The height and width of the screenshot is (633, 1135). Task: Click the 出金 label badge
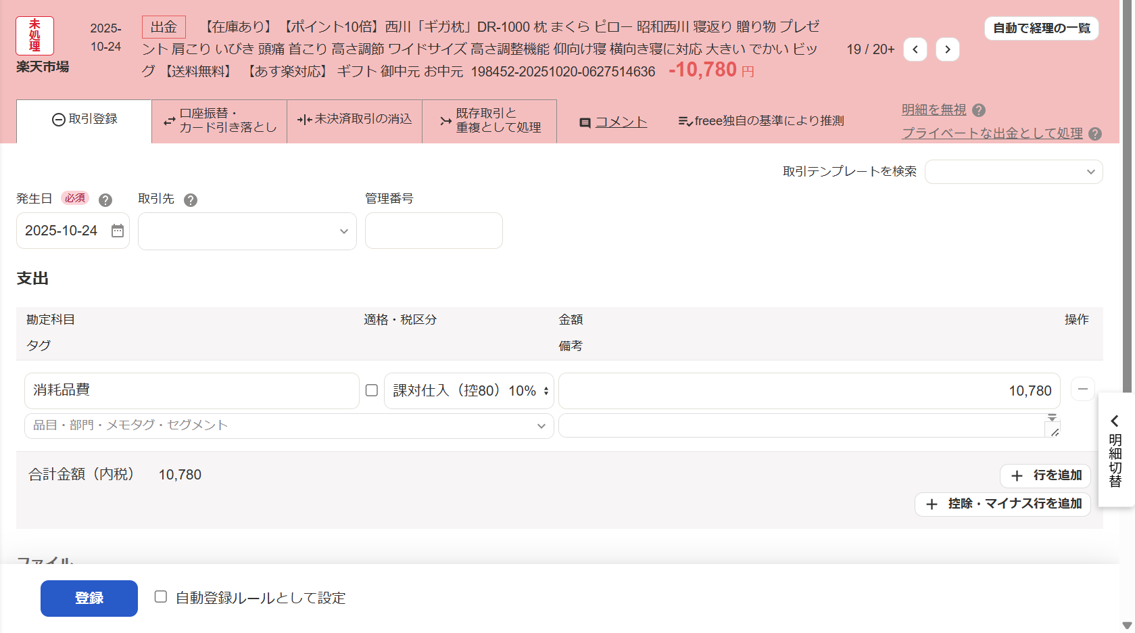164,27
